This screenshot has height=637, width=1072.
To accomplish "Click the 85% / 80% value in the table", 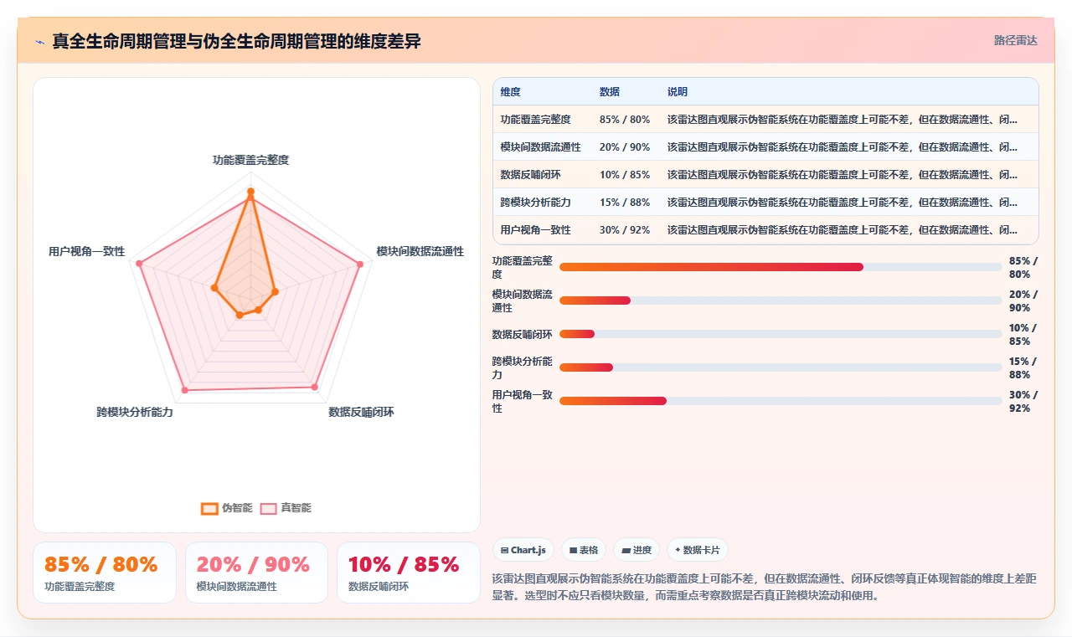I will pyautogui.click(x=625, y=120).
